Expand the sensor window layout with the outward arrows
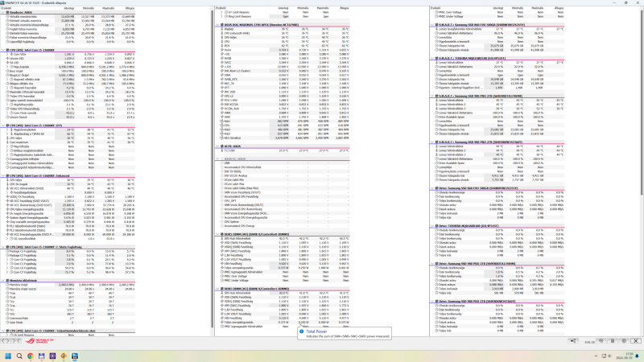Image resolution: width=644 pixels, height=362 pixels. tap(6, 340)
